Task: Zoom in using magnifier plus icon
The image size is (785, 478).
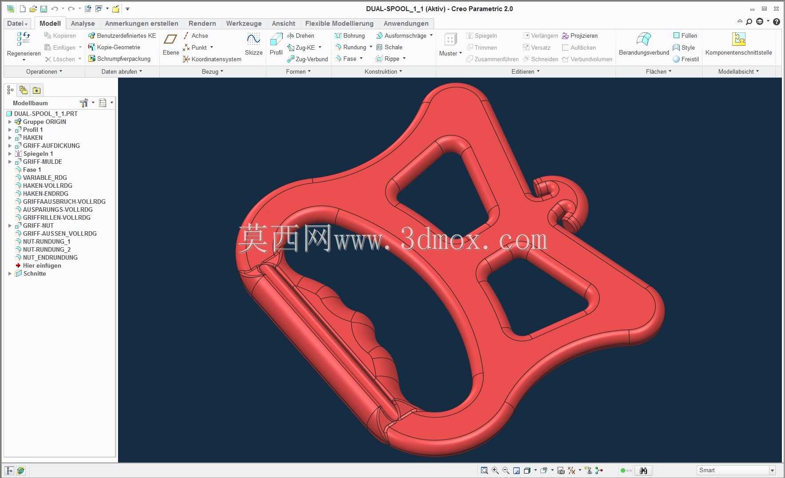Action: [x=495, y=470]
